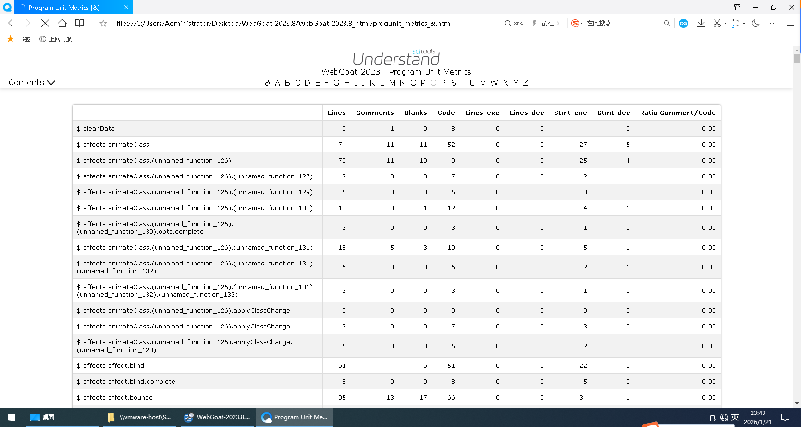Jump to letter S in the index
This screenshot has height=427, width=801.
point(453,83)
